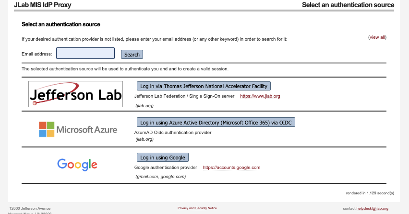Click the helpdesk@jlab.org contact link
The height and width of the screenshot is (214, 409).
[372, 209]
